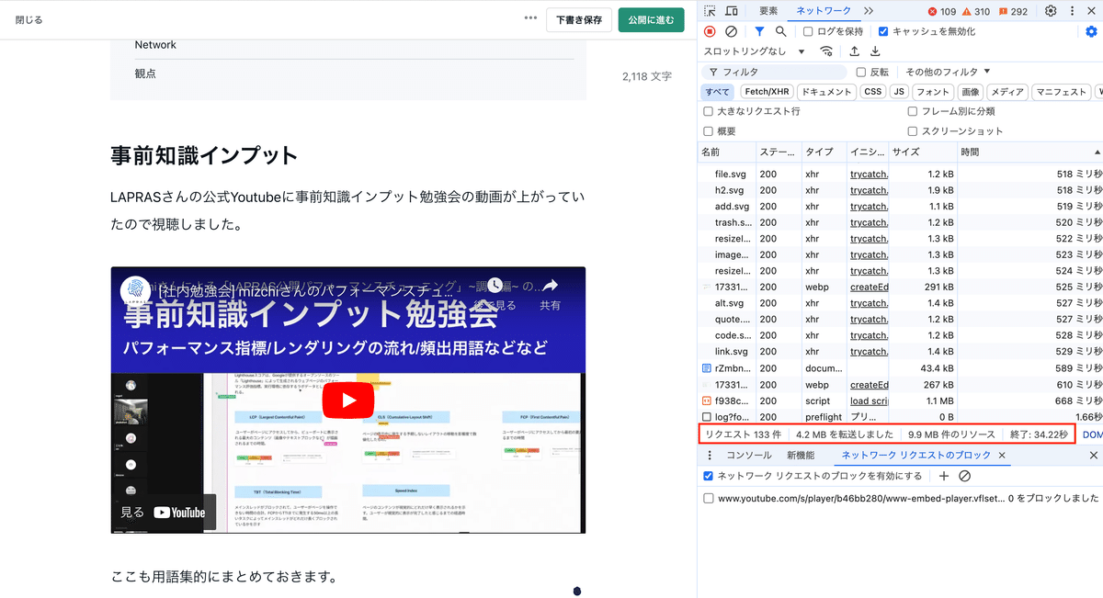This screenshot has height=598, width=1103.
Task: Expand more DevTools tabs chevron
Action: pos(869,11)
